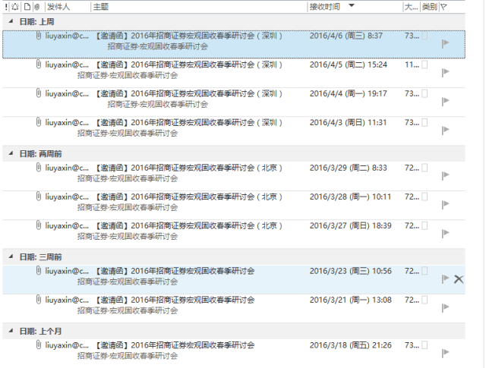
Task: Flag the 2016/4/5 15:24 email
Action: click(x=446, y=73)
